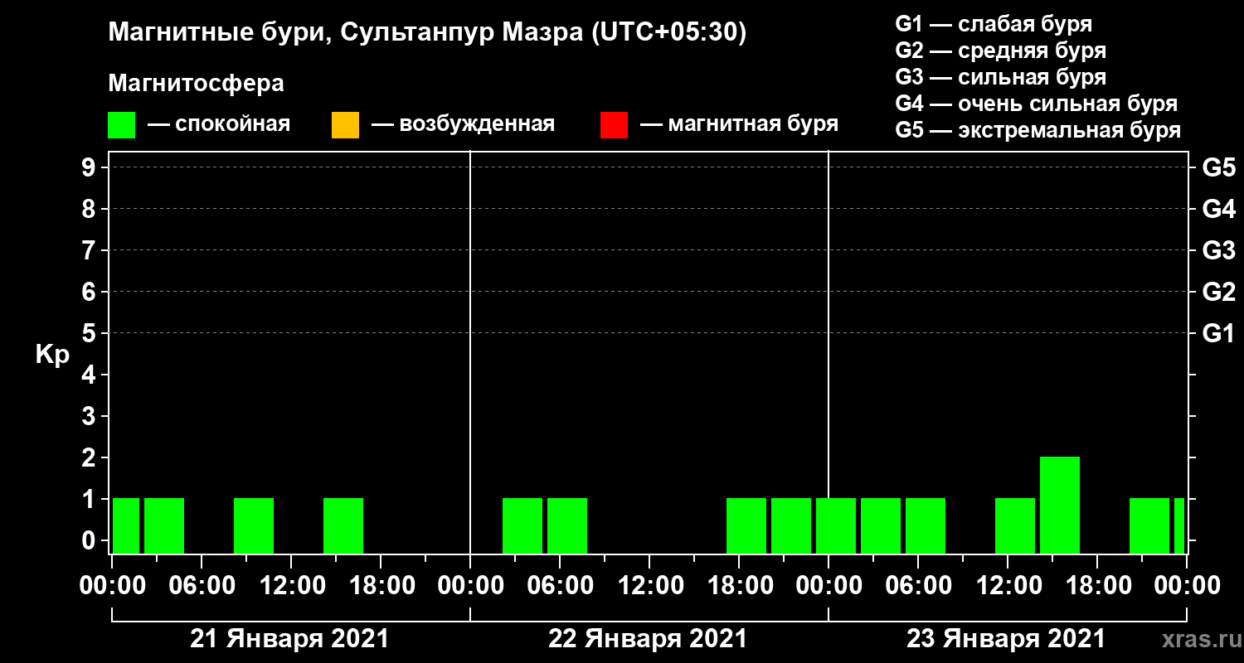Click the G4 — очень сильная буря line
1244x663 pixels.
[1037, 104]
